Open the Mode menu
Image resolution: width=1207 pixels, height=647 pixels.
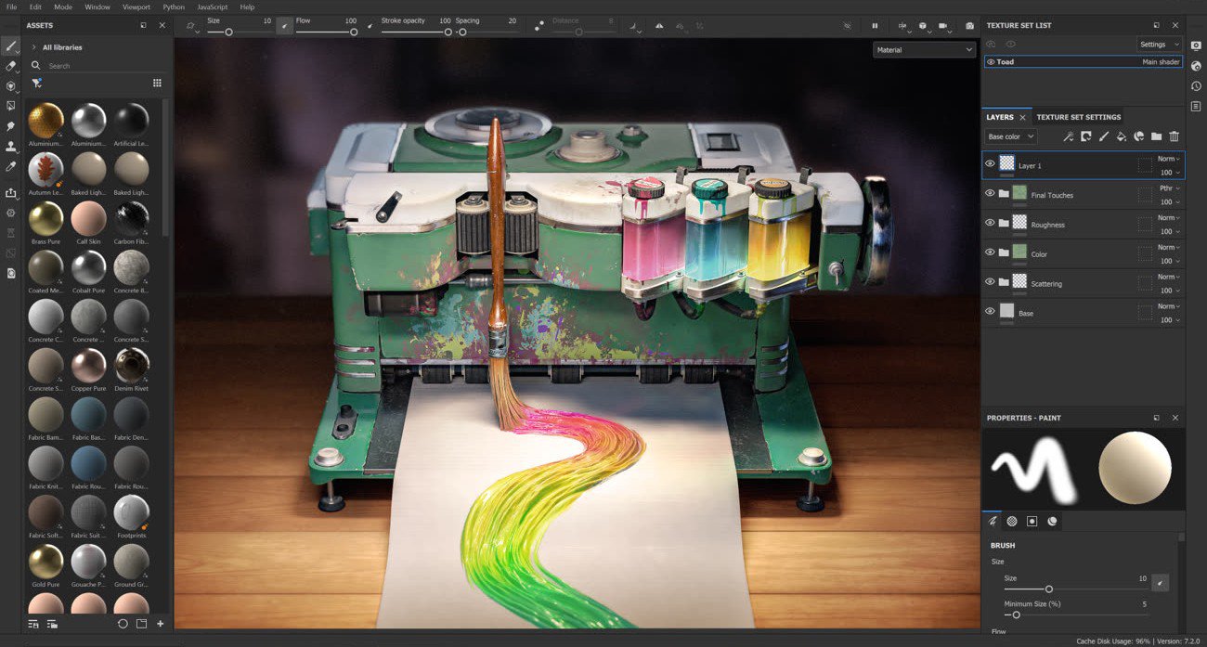pos(61,6)
